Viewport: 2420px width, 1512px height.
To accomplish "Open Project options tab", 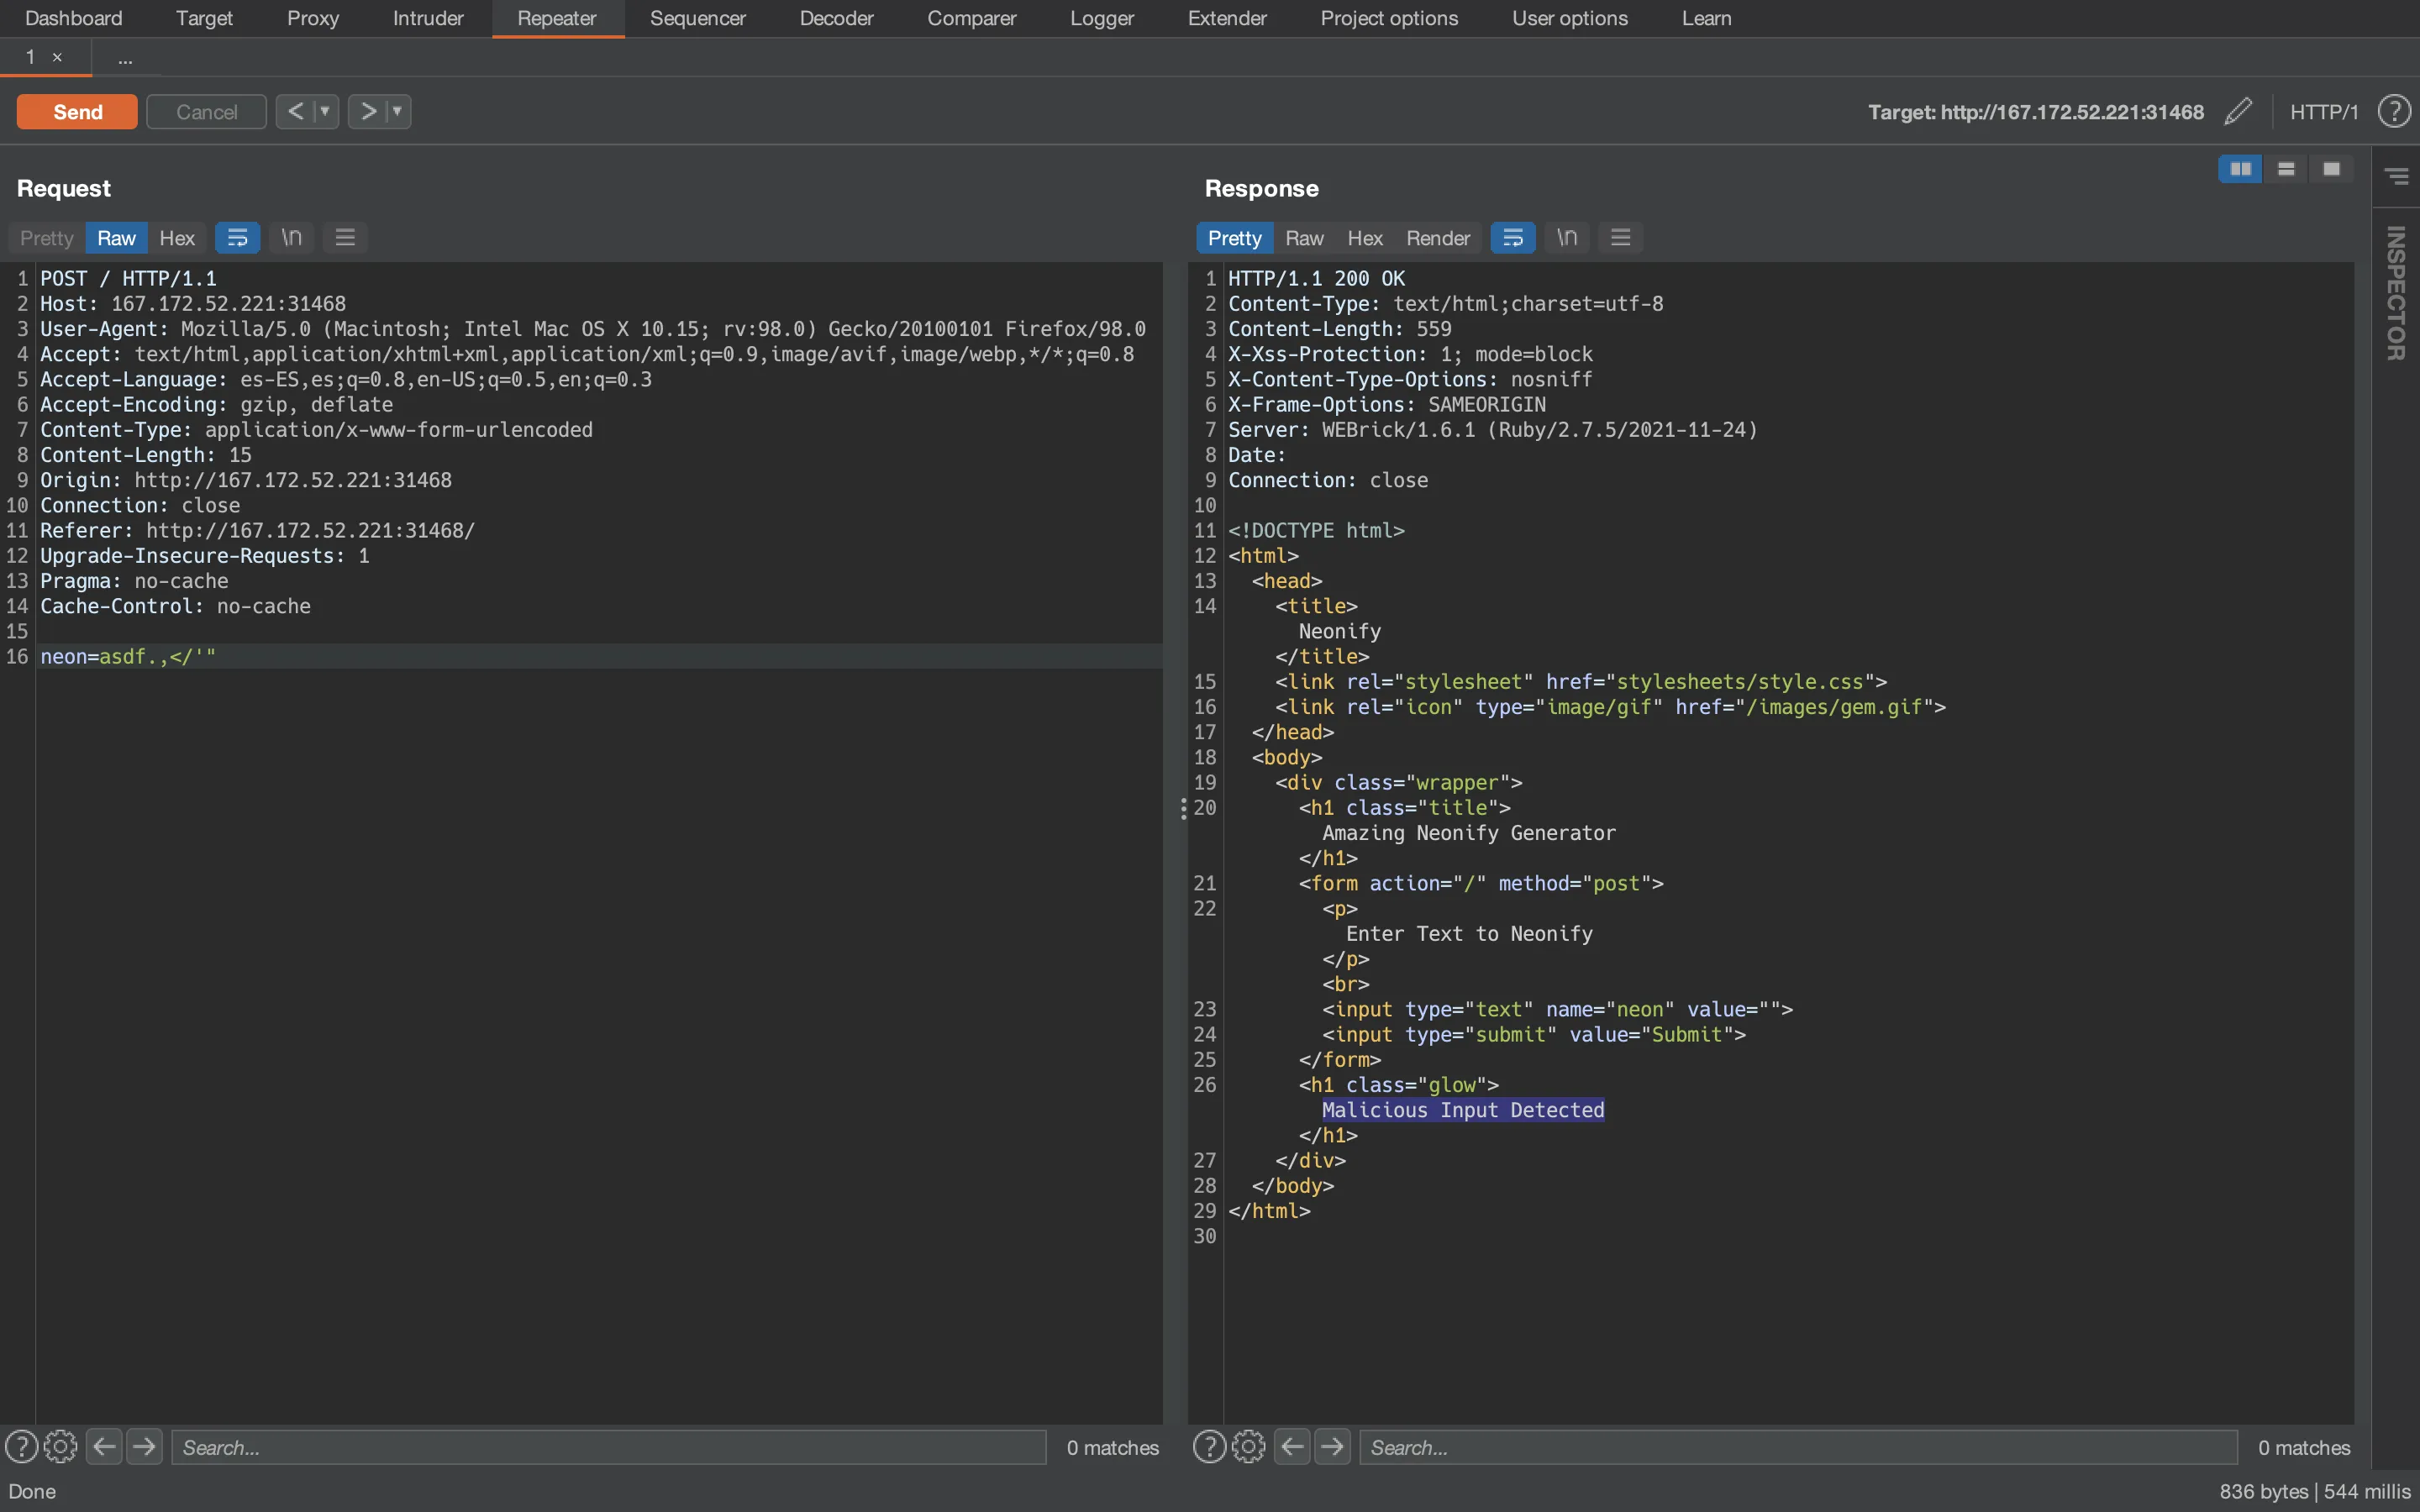I will [1389, 18].
